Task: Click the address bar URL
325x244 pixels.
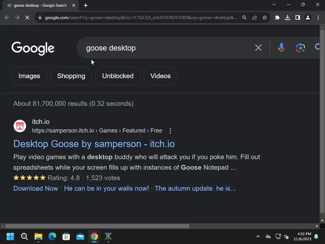Action: click(x=141, y=18)
